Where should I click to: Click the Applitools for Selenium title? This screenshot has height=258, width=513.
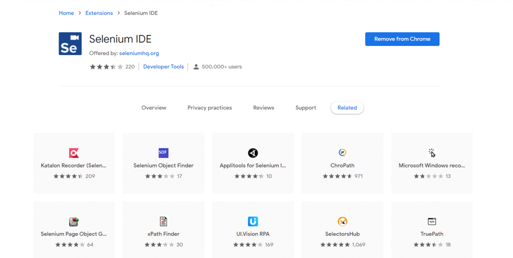coord(253,165)
